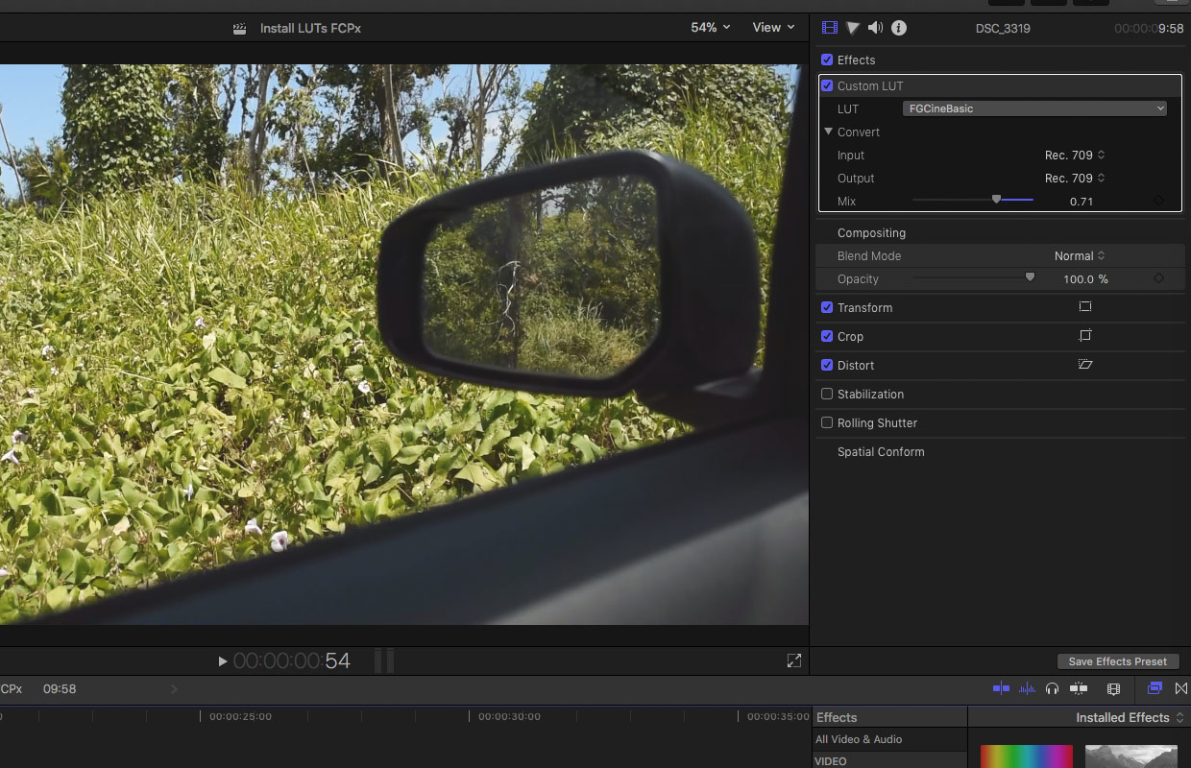Open the LUT FGCineBasic dropdown
This screenshot has width=1191, height=768.
pos(1034,108)
